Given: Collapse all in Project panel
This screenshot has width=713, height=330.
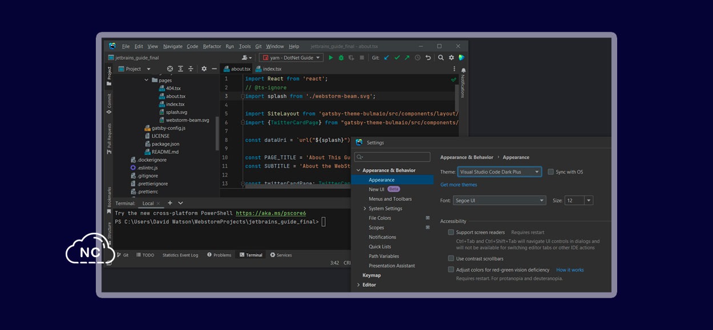Looking at the screenshot, I should point(191,69).
